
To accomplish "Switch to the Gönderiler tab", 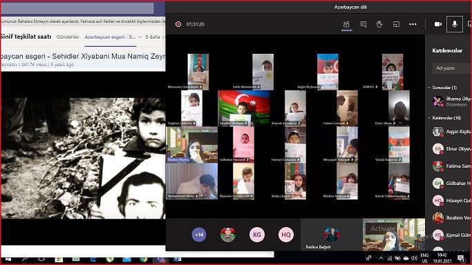I will (x=68, y=37).
